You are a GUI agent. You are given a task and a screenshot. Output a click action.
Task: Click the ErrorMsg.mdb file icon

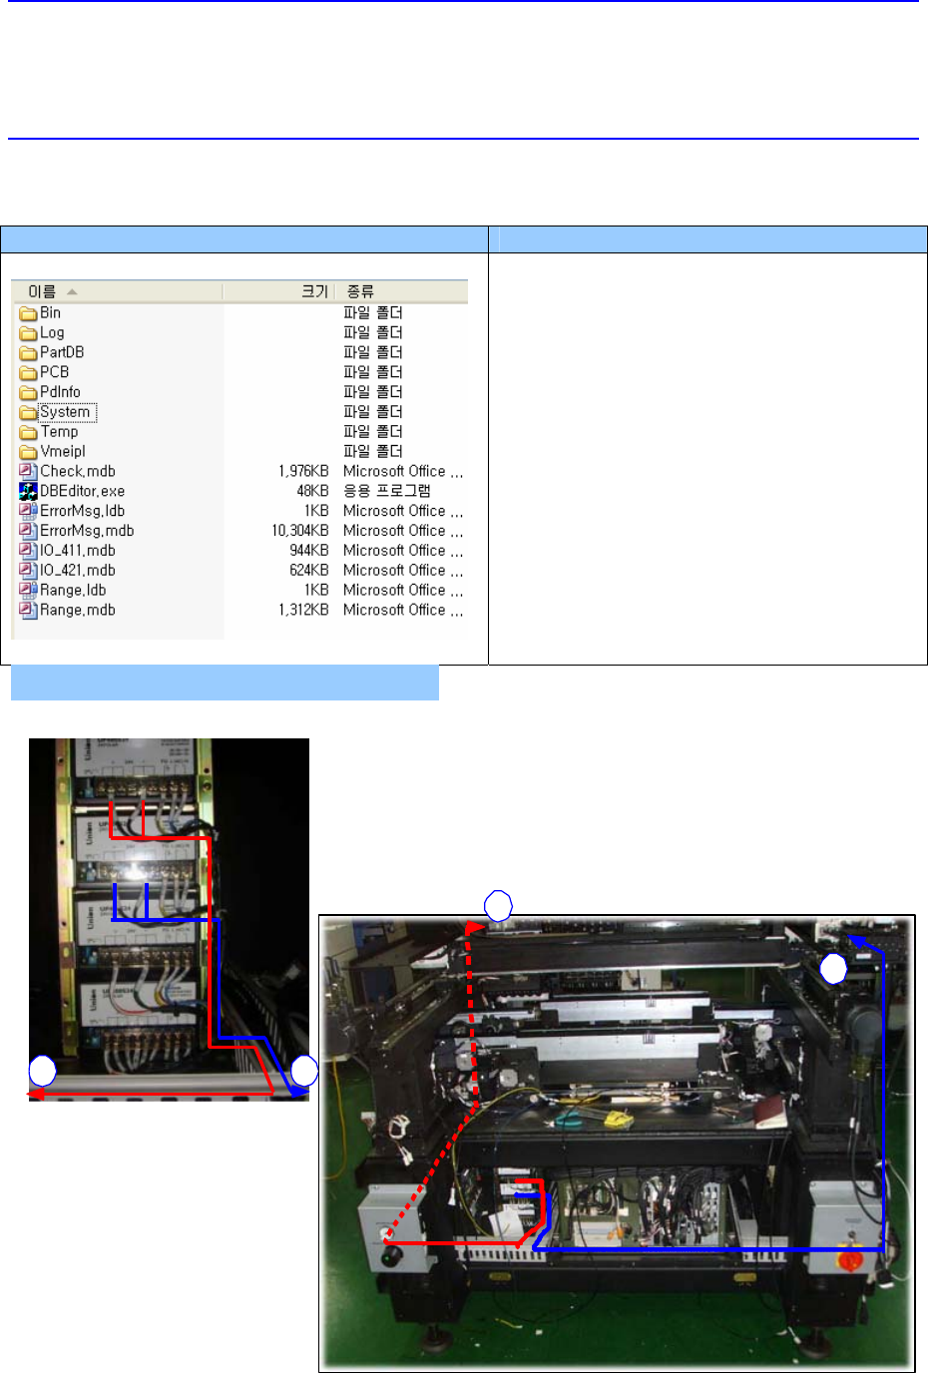tap(28, 531)
